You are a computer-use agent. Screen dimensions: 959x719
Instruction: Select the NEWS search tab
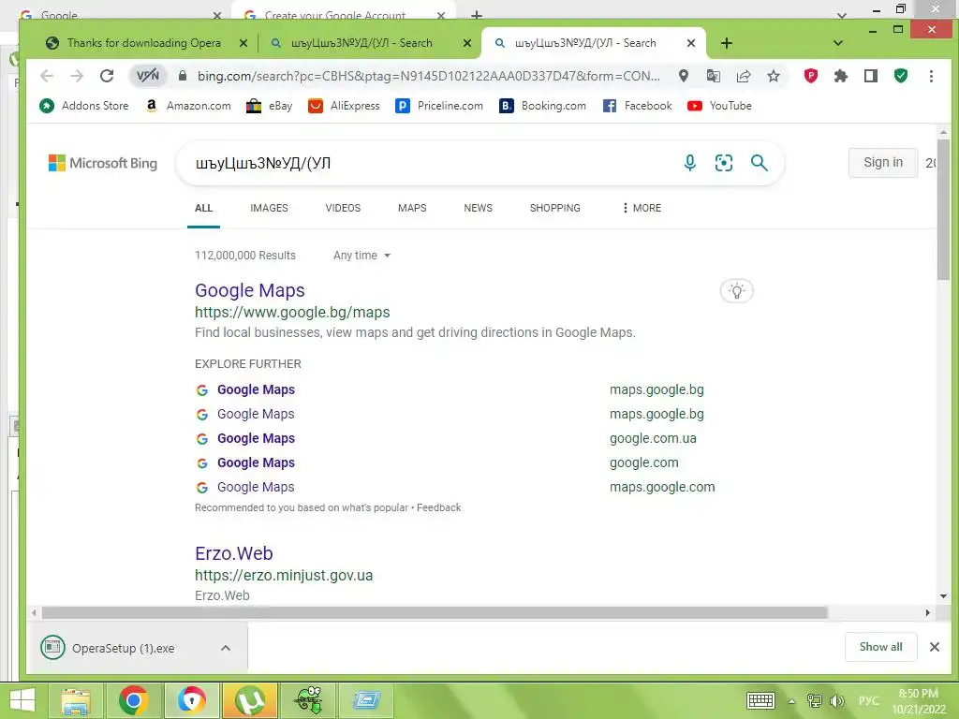[x=479, y=208]
